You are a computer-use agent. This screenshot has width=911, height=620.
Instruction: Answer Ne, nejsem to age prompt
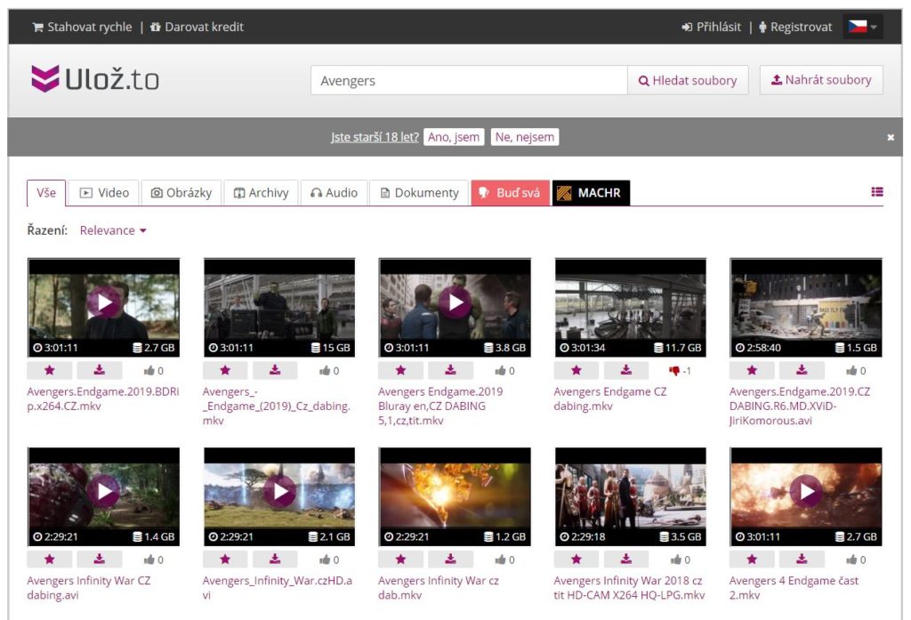pos(525,137)
